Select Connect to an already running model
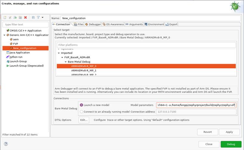The width and height of the screenshot is (244, 150). coord(81,112)
